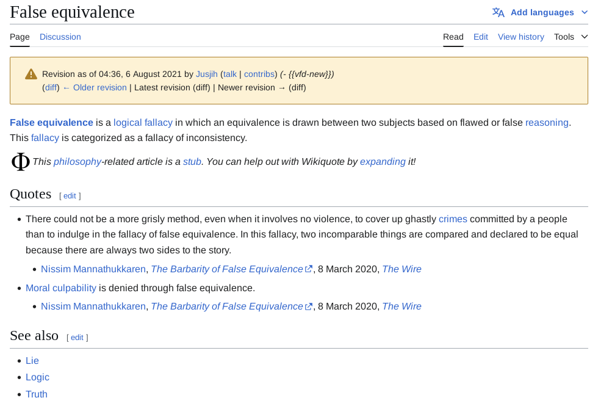This screenshot has width=598, height=406.
Task: Open second The Wire link
Action: pyautogui.click(x=402, y=306)
